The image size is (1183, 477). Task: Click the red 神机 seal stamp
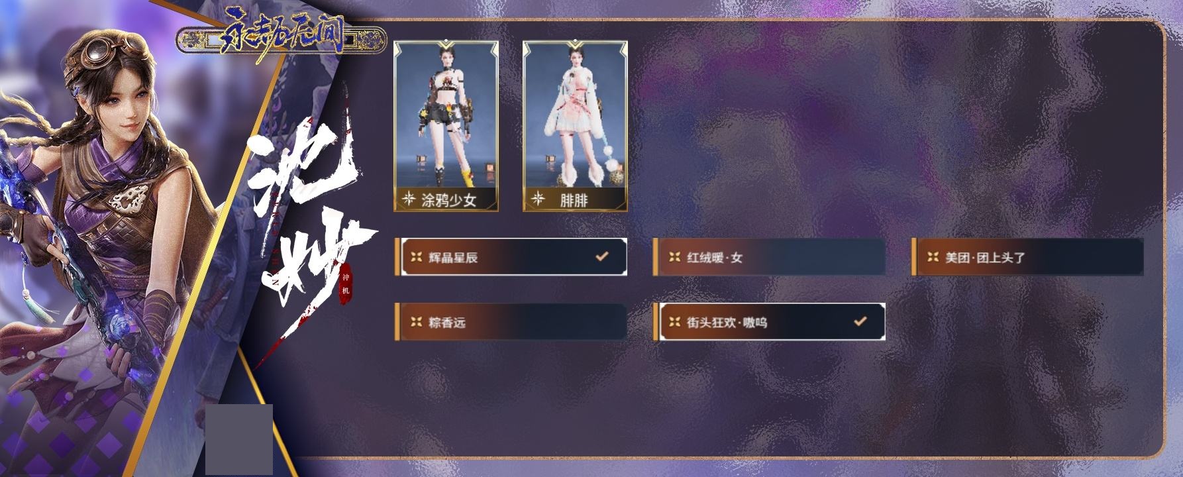pyautogui.click(x=344, y=284)
